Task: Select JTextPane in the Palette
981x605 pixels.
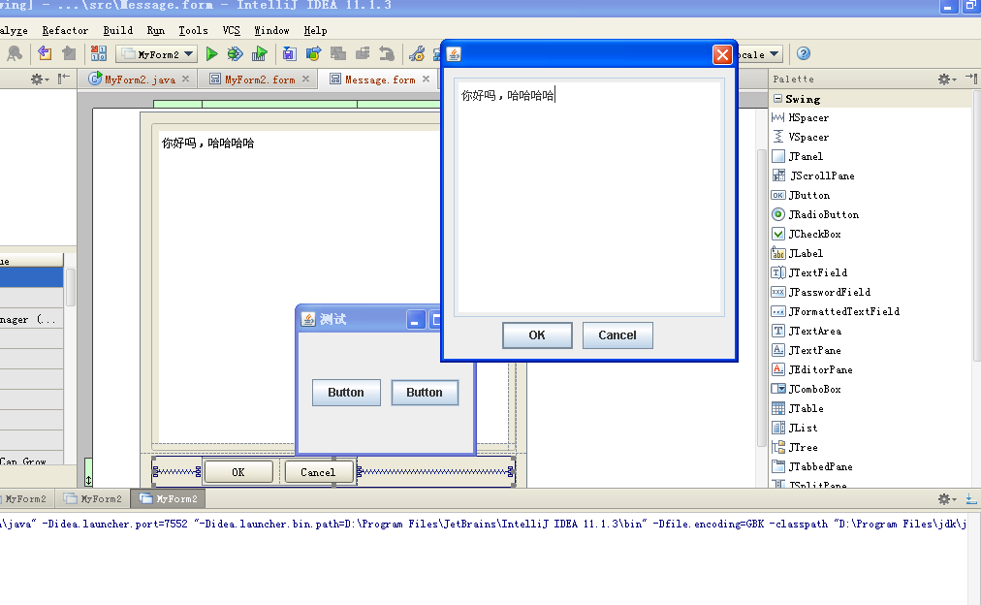Action: point(806,350)
